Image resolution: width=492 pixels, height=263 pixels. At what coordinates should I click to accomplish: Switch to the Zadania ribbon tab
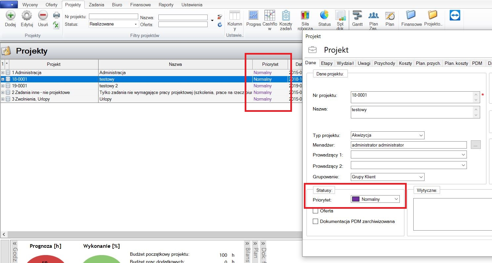97,5
